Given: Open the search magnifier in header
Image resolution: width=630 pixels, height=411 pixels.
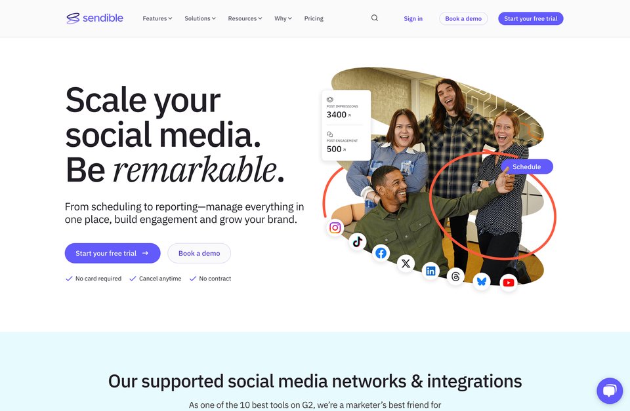Looking at the screenshot, I should (x=375, y=18).
